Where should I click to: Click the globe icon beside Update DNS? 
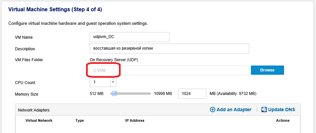click(264, 110)
